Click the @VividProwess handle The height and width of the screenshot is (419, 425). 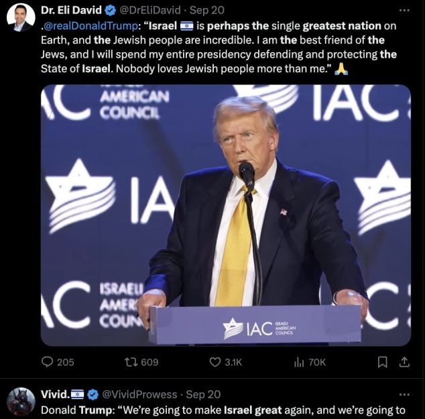point(139,394)
